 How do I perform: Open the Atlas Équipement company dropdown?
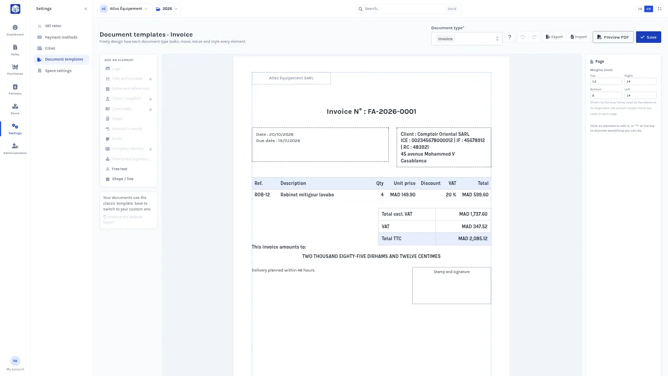pos(124,9)
